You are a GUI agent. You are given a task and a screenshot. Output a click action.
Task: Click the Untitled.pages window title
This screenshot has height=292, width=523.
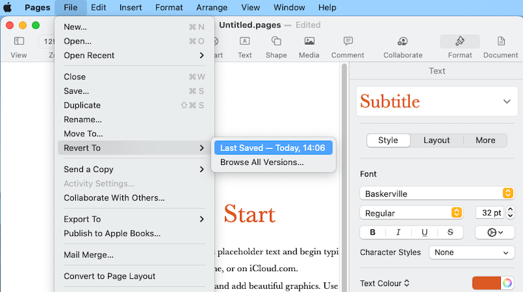coord(250,25)
